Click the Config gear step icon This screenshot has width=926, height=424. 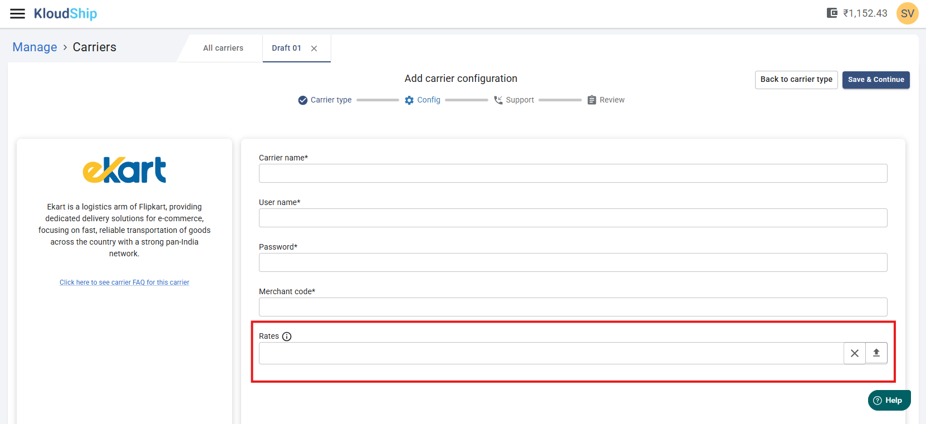point(409,100)
